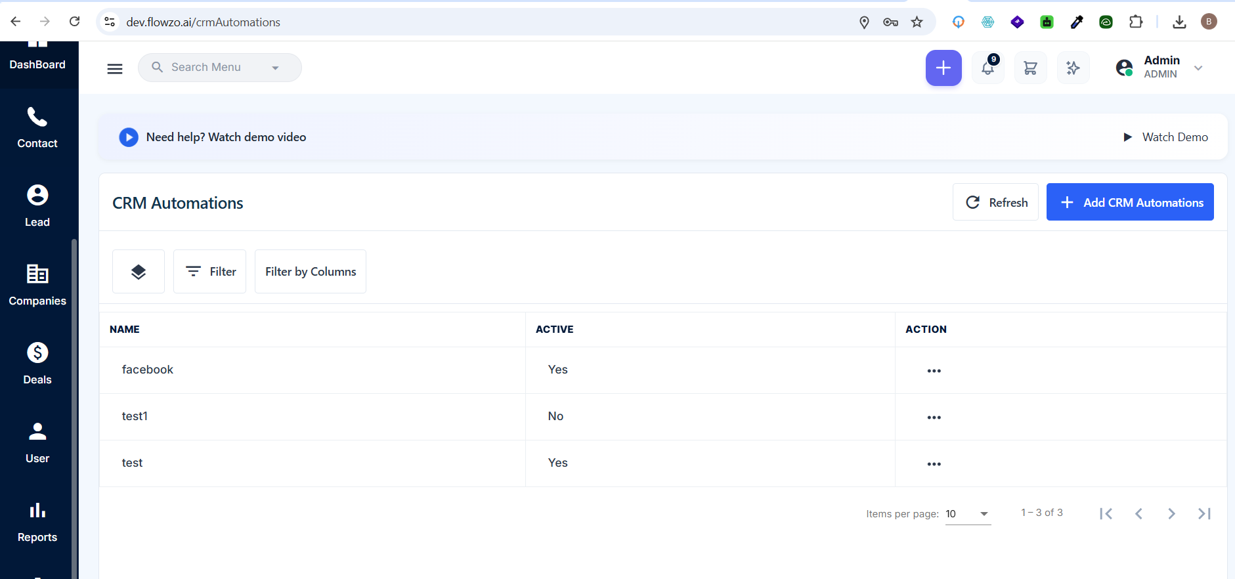Click the layers group icon button

139,271
